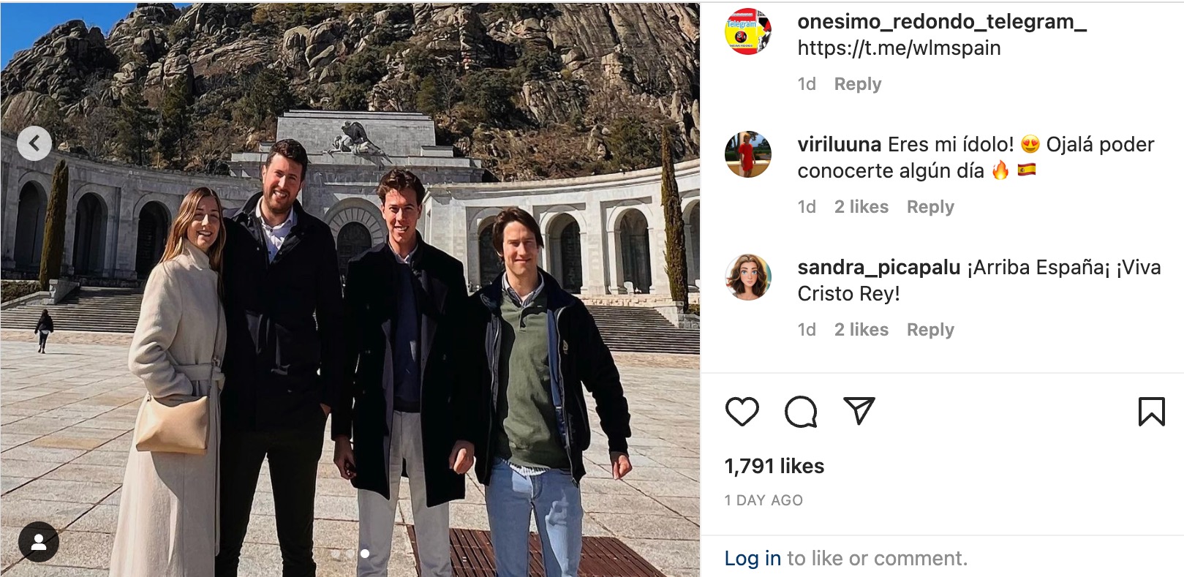Screen dimensions: 1184x577
Task: View the 2 likes on sandra_picapalu's comment
Action: (x=861, y=330)
